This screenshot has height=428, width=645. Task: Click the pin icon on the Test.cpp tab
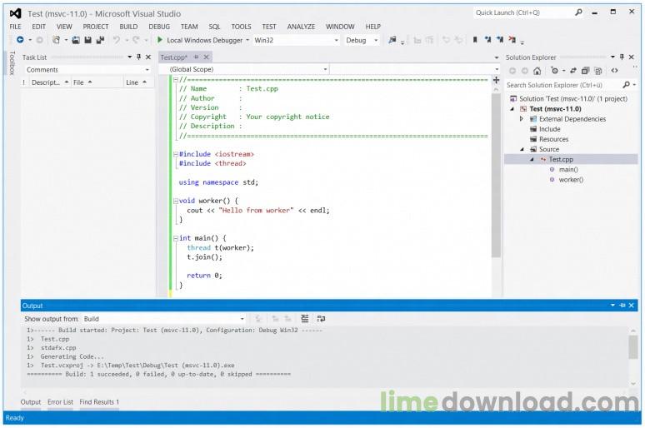pyautogui.click(x=196, y=57)
